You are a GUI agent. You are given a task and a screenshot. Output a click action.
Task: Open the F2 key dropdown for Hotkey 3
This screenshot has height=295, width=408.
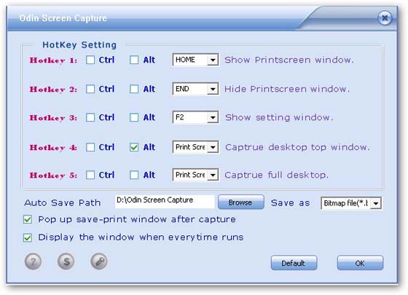213,117
